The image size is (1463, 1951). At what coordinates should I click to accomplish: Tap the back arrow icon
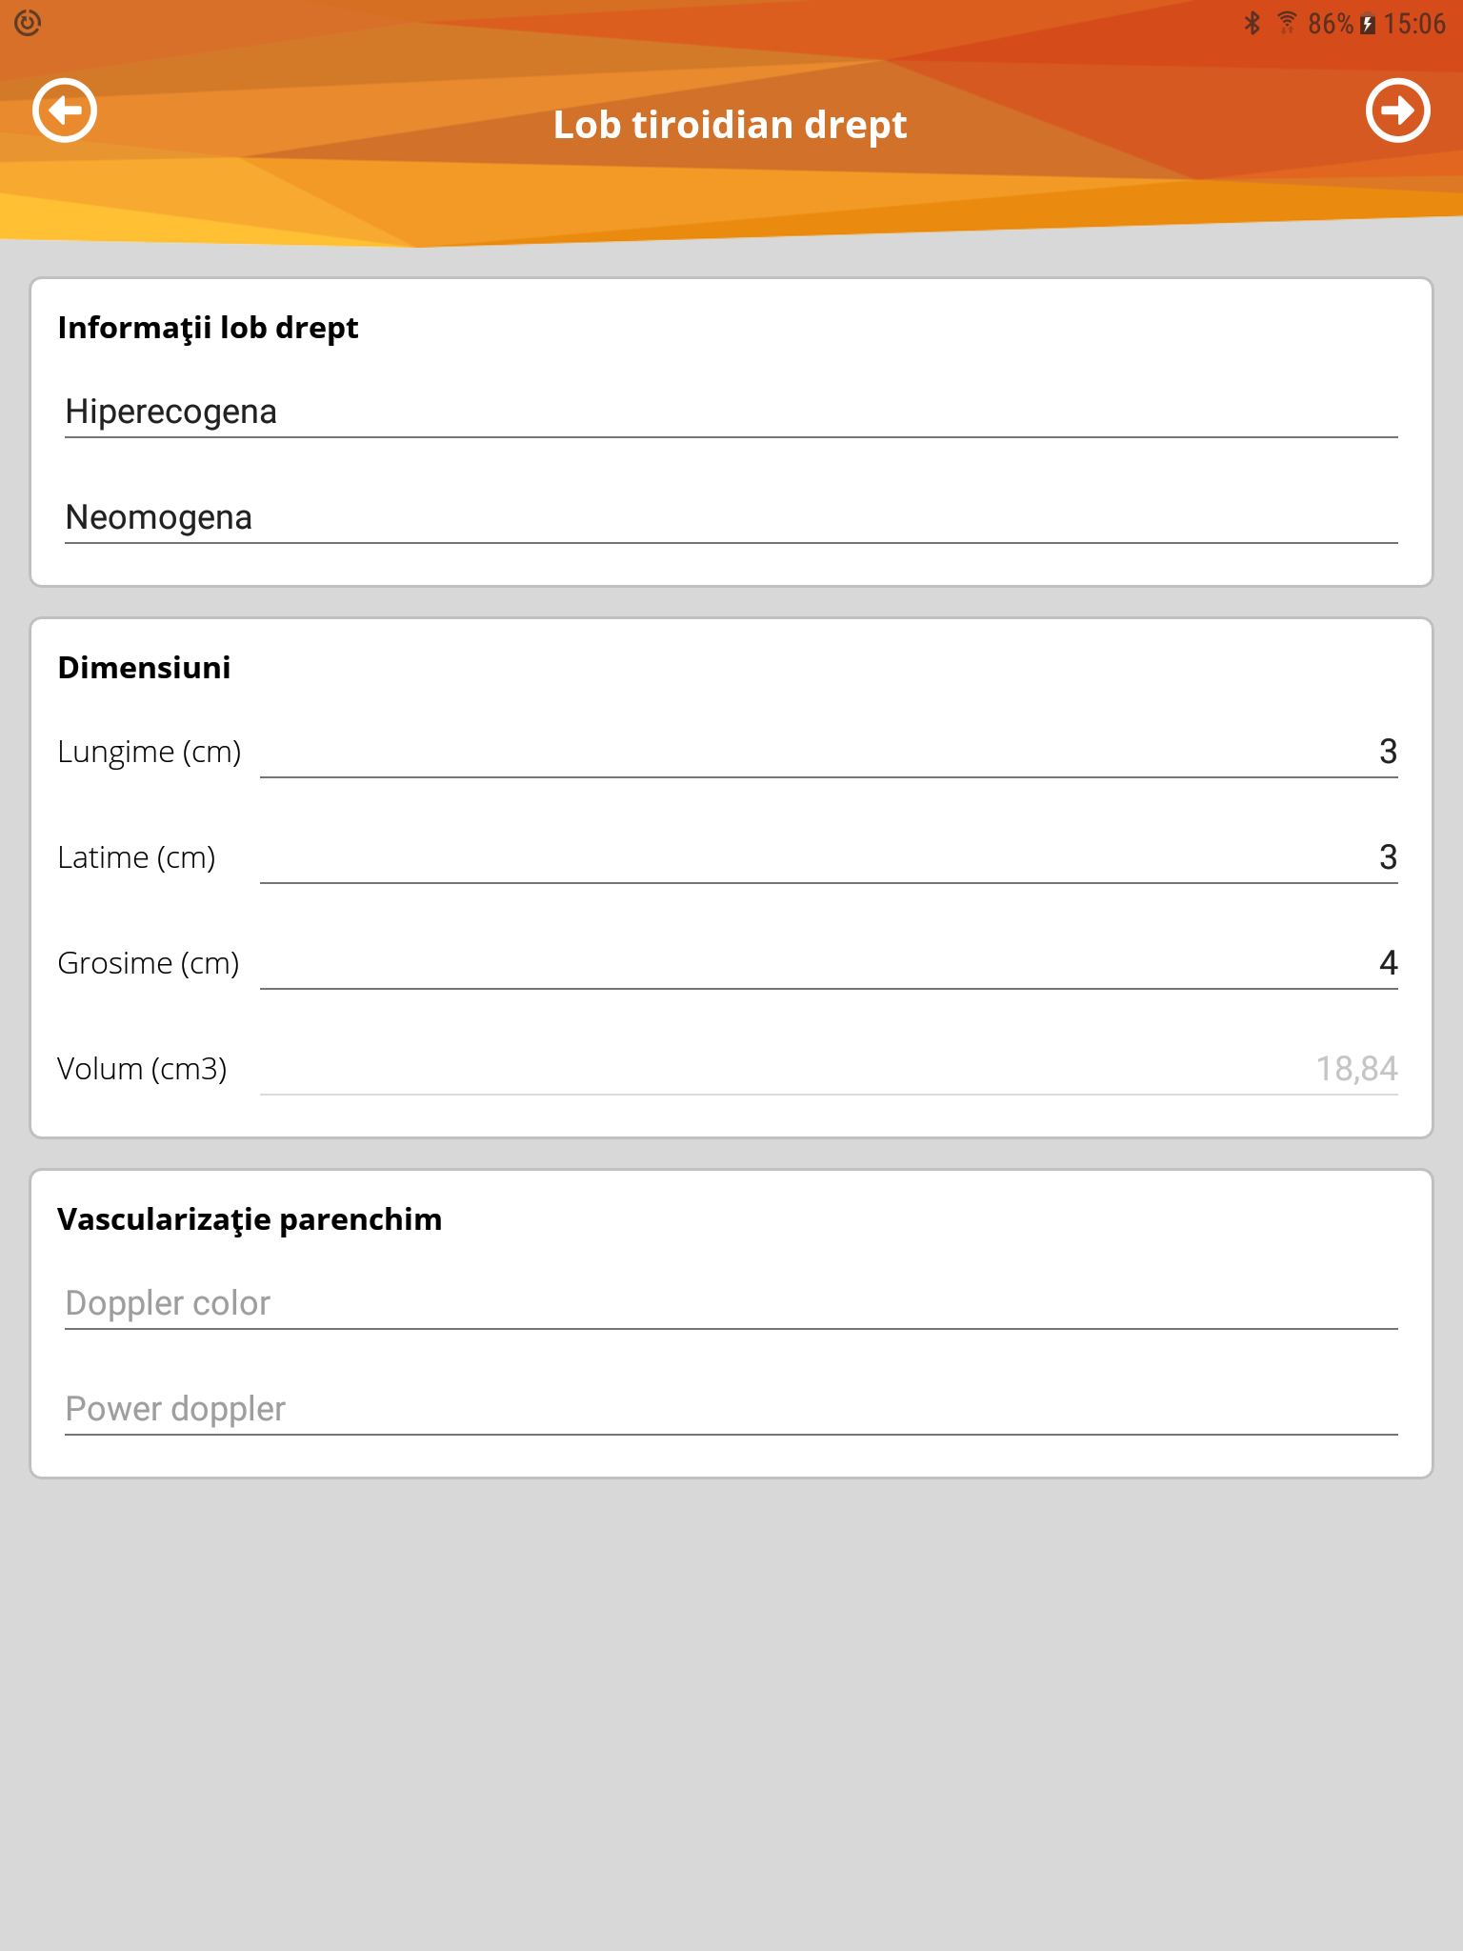[x=65, y=111]
